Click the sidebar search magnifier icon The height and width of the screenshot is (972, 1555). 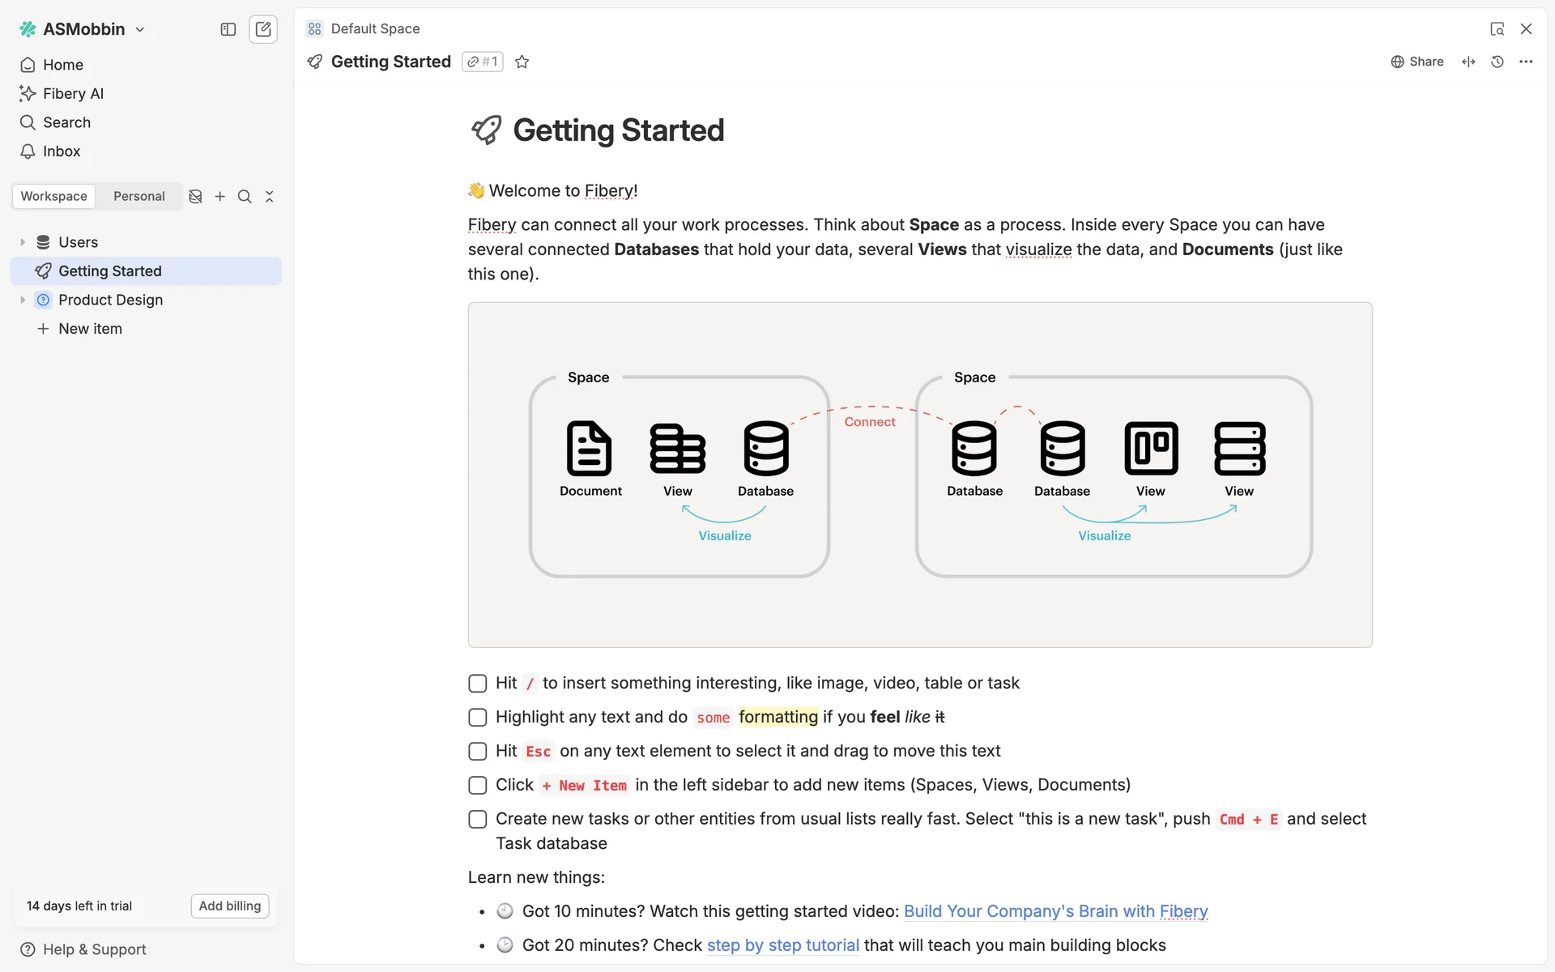pos(245,196)
